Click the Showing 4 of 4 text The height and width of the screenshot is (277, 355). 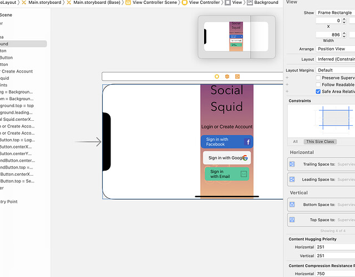333,230
